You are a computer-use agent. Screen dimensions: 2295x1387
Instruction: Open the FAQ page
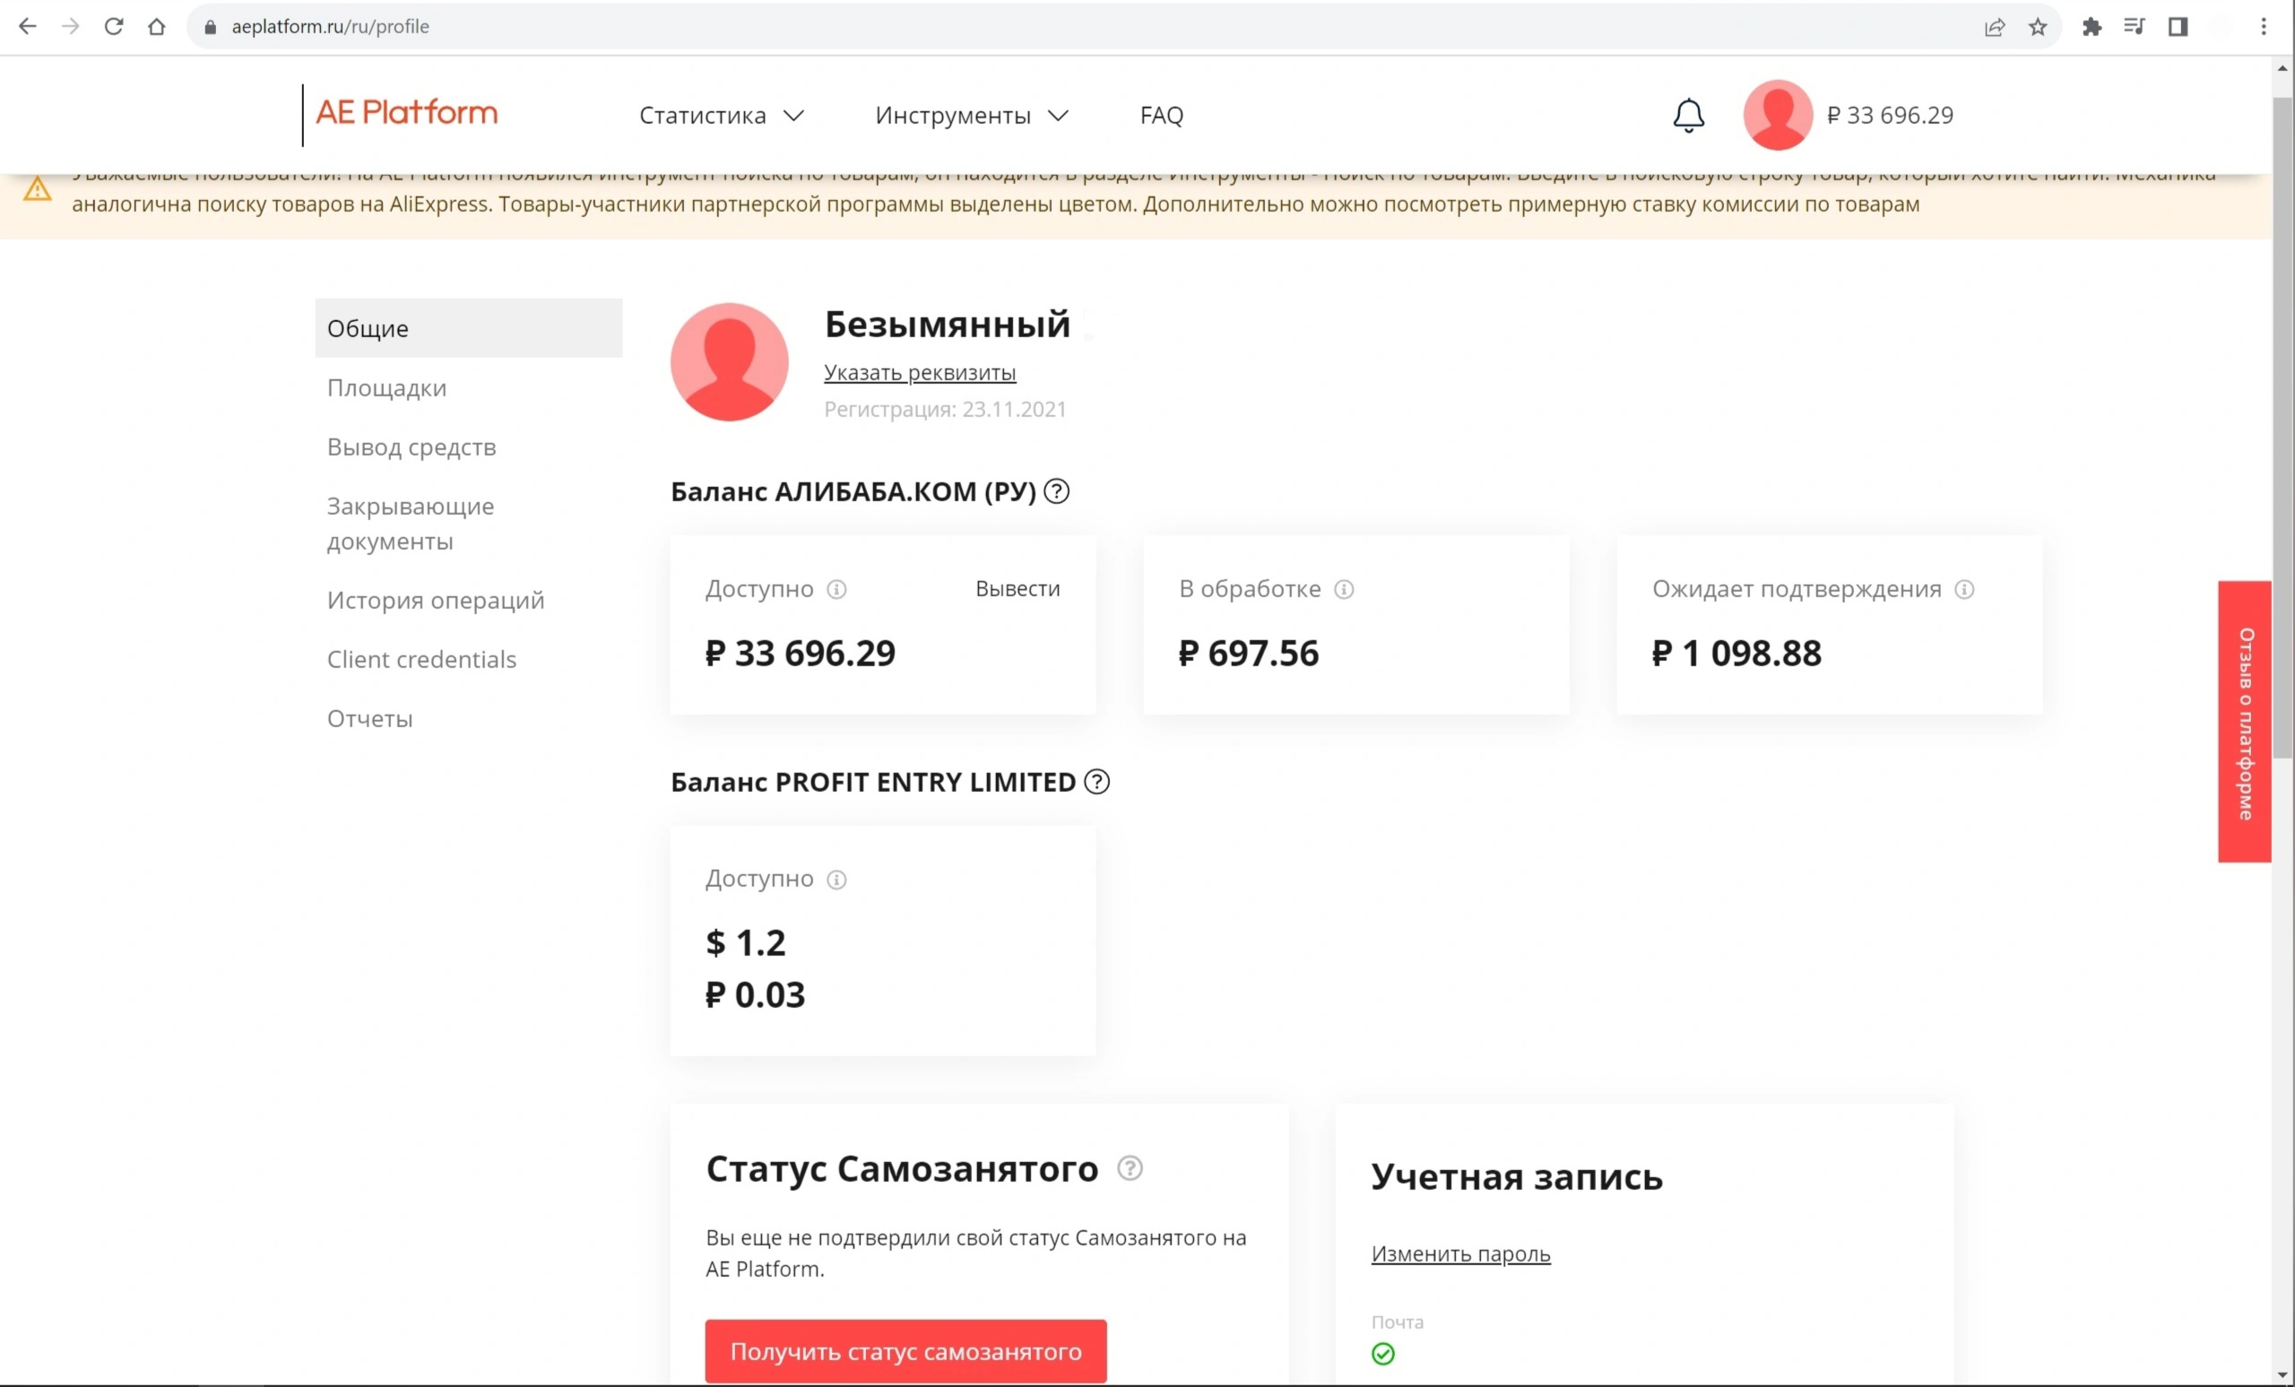[x=1162, y=116]
